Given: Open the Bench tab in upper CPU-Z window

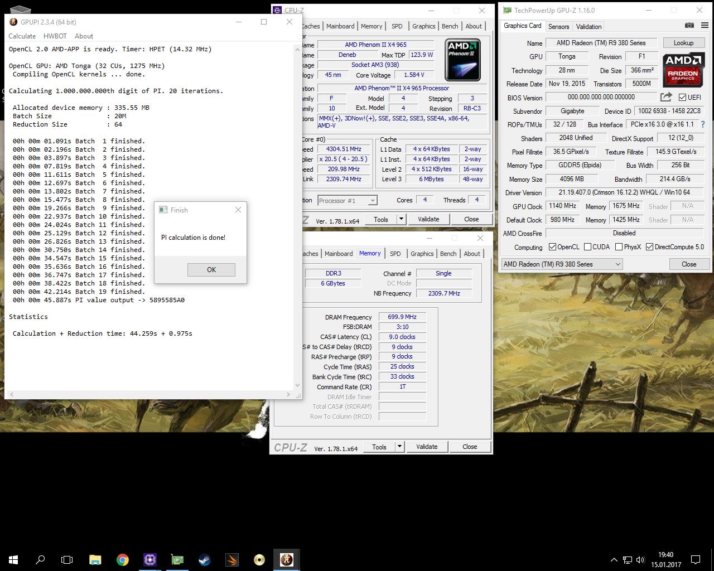Looking at the screenshot, I should pos(450,26).
